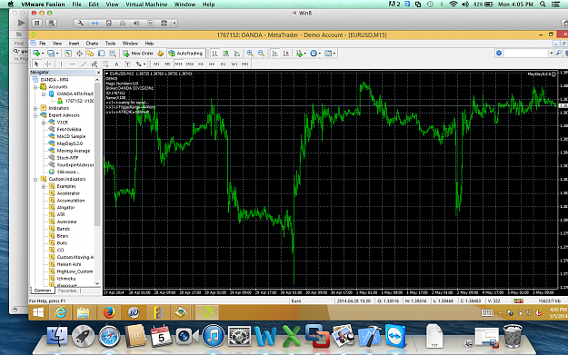568x355 pixels.
Task: Open the MetaTrader Help menu
Action: [x=149, y=44]
